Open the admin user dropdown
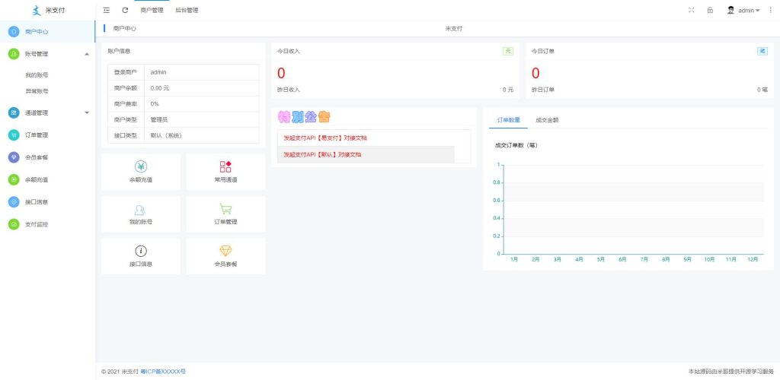The image size is (780, 380). point(744,11)
